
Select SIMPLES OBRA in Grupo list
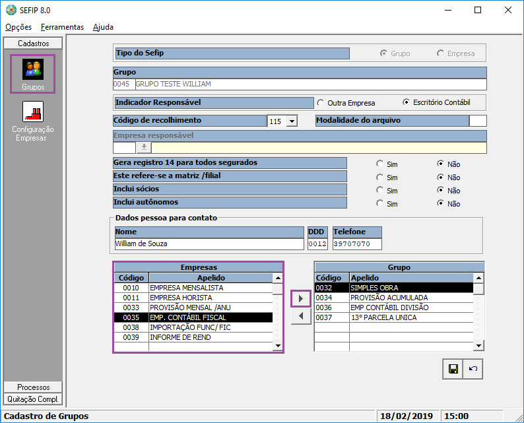pyautogui.click(x=394, y=288)
